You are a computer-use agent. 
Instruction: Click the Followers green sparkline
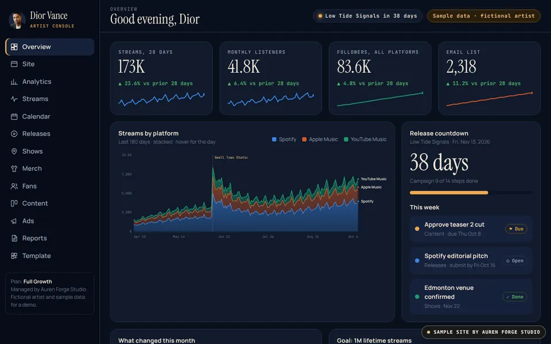[x=380, y=99]
